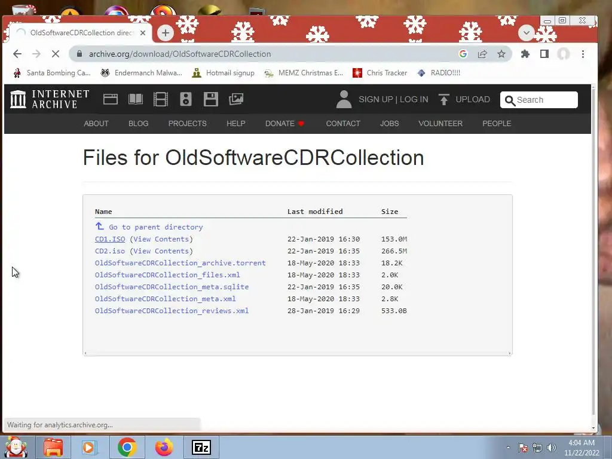
Task: Open the media player taskbar icon
Action: [89, 447]
